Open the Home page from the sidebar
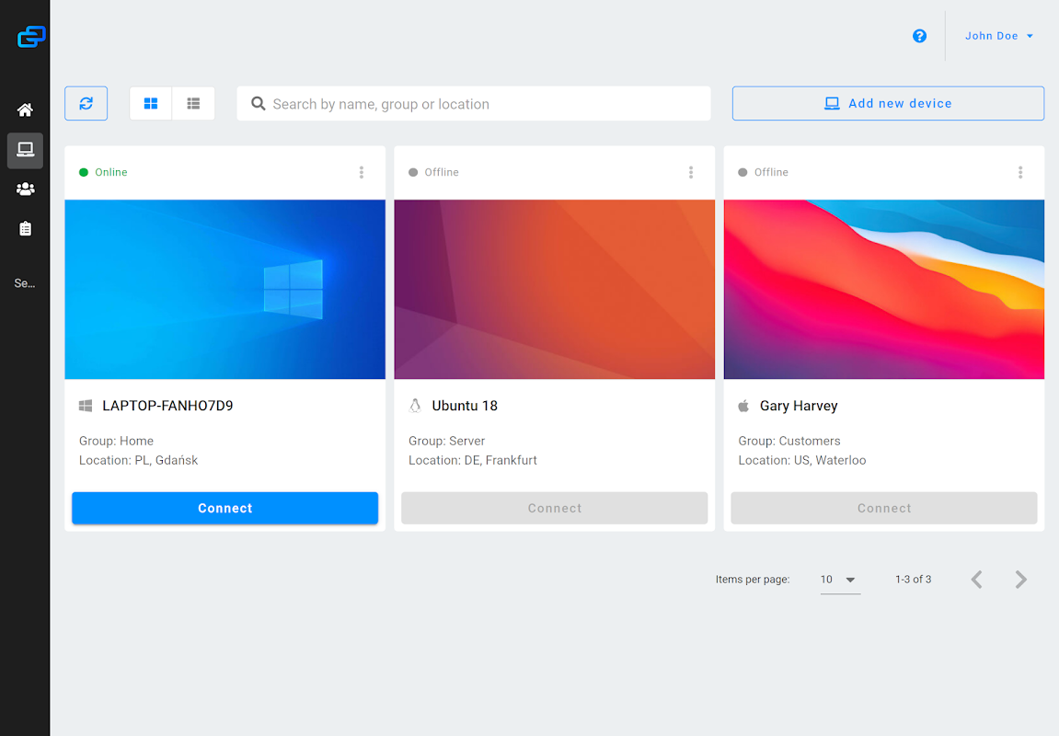 pyautogui.click(x=25, y=109)
